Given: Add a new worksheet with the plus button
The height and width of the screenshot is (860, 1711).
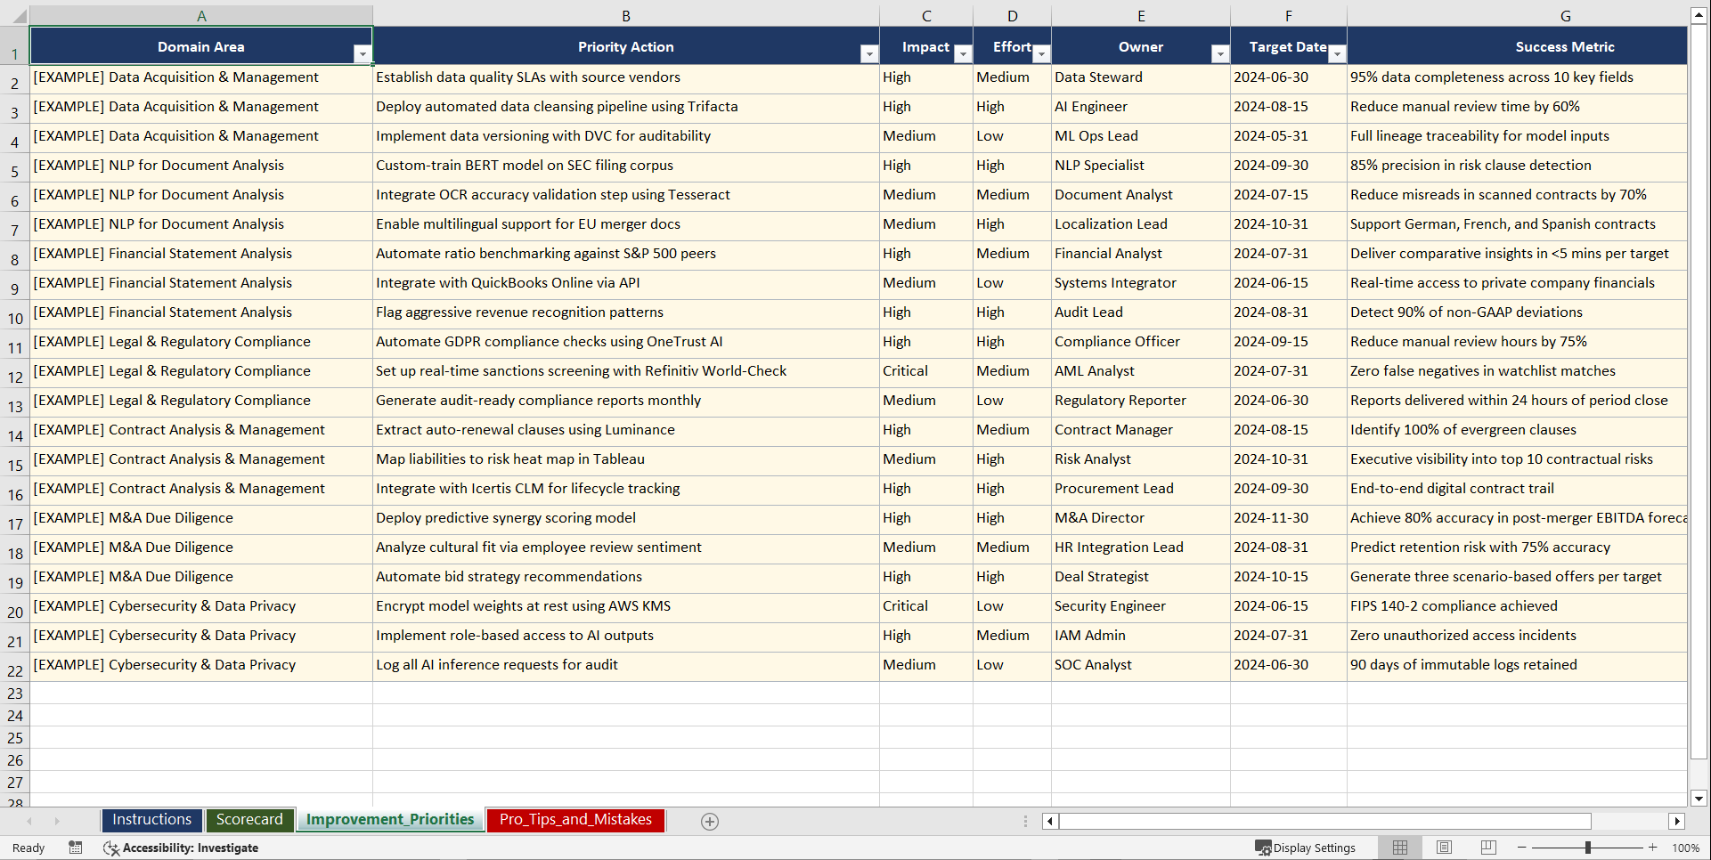Looking at the screenshot, I should tap(710, 821).
